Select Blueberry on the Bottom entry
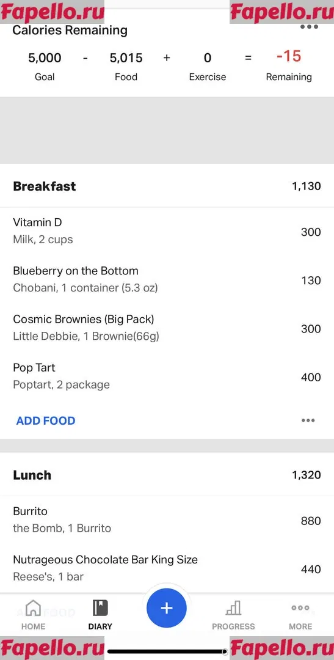 (x=167, y=279)
